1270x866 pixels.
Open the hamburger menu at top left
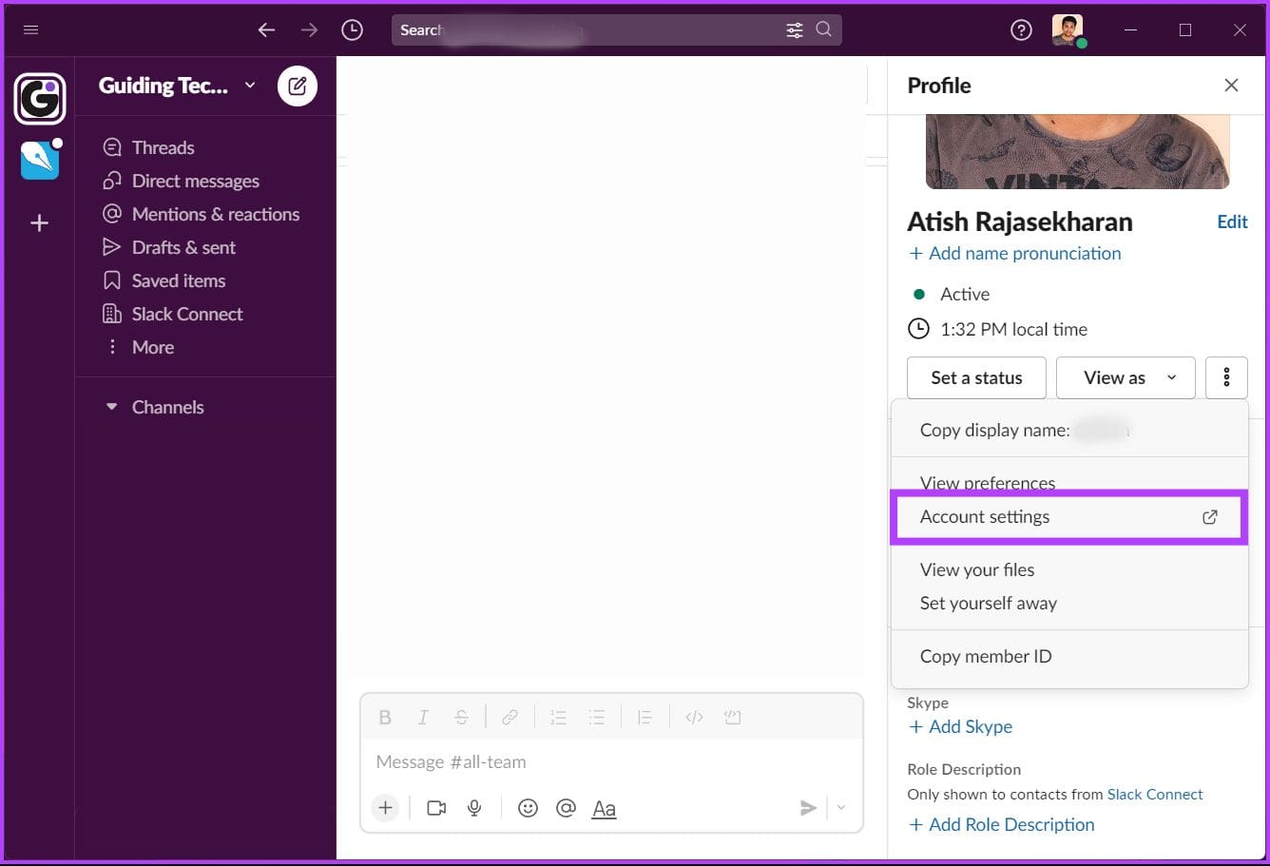[x=30, y=29]
